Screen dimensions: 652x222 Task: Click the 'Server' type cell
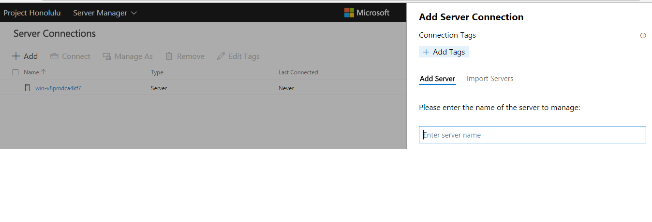pyautogui.click(x=159, y=88)
